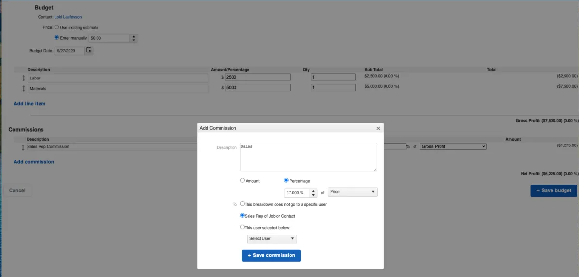Screen dimensions: 579x277
Task: Click the Budget Date field
Action: point(69,50)
